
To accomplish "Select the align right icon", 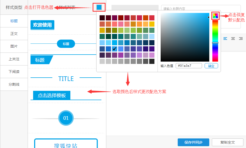I will pos(241,39).
